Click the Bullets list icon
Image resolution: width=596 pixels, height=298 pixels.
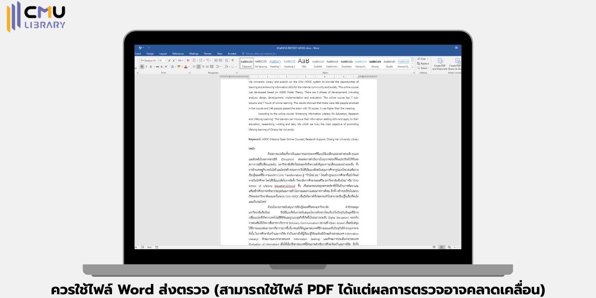[194, 60]
